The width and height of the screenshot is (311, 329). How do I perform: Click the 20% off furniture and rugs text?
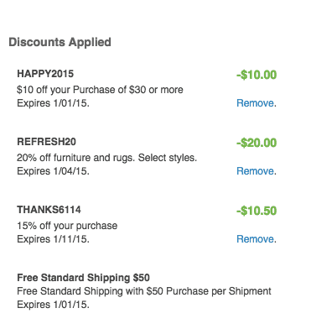(x=76, y=158)
